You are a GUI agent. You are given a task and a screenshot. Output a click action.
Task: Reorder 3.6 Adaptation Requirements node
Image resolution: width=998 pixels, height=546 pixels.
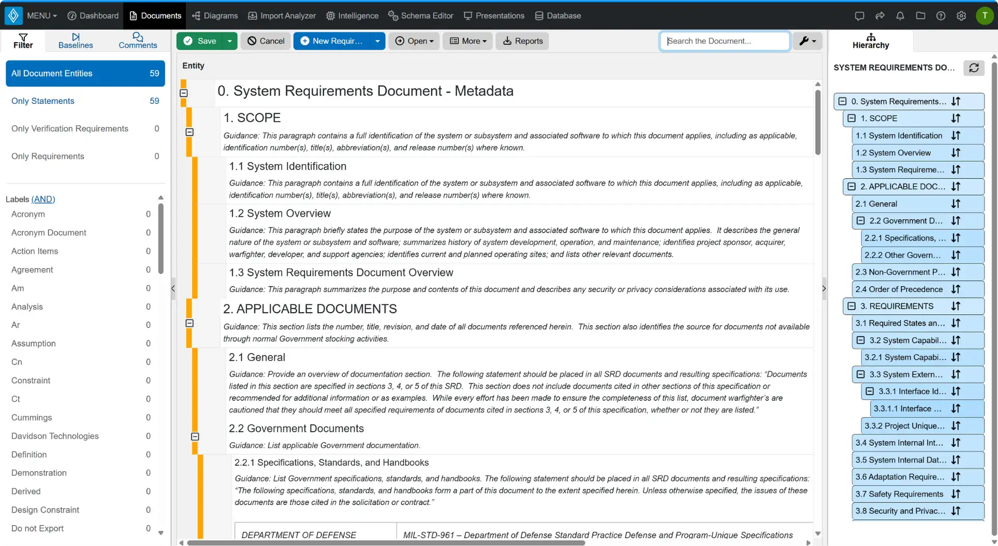click(x=956, y=477)
